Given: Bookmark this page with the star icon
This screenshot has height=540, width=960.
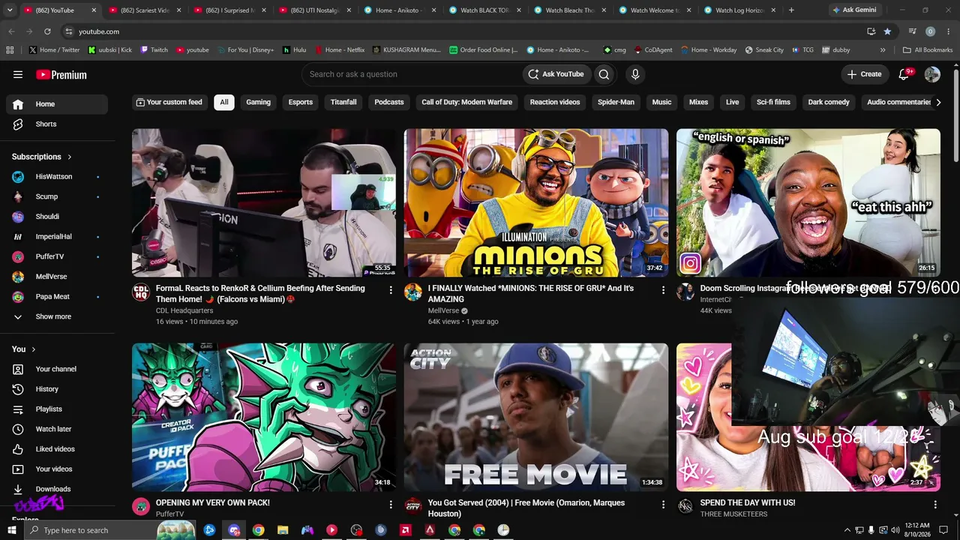Looking at the screenshot, I should tap(888, 31).
